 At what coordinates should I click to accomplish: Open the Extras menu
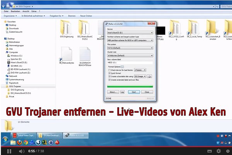point(34,11)
